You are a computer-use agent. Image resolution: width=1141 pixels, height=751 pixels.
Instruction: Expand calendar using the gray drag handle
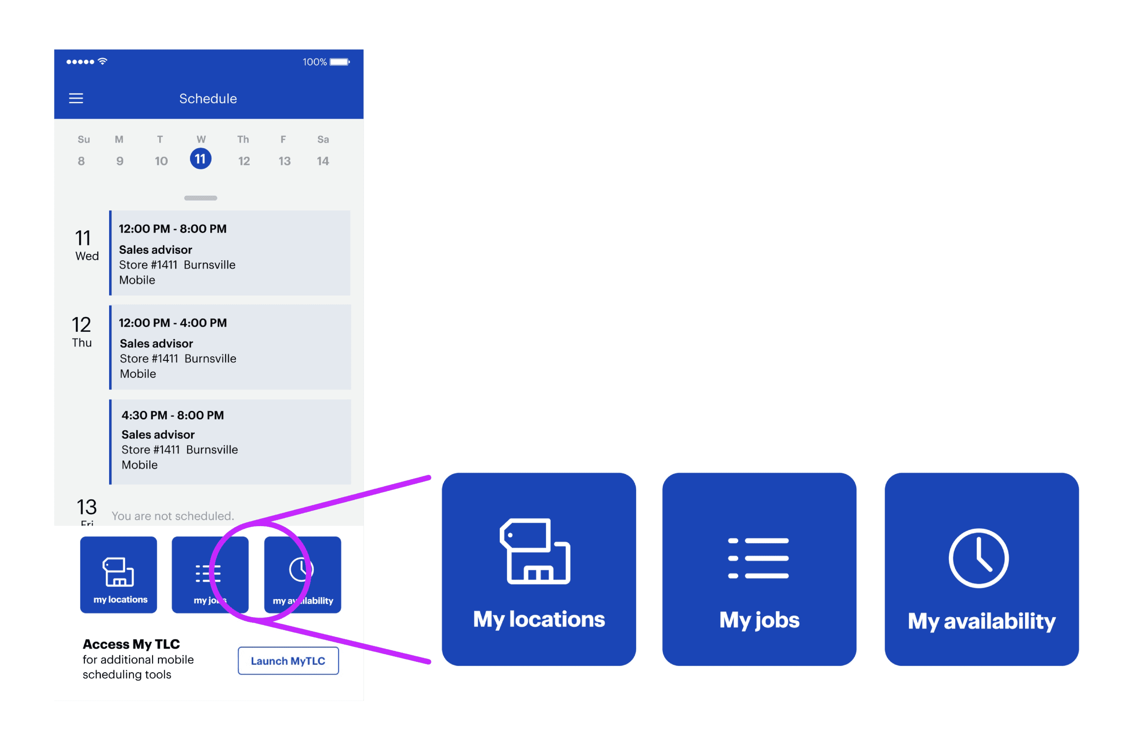pyautogui.click(x=201, y=198)
